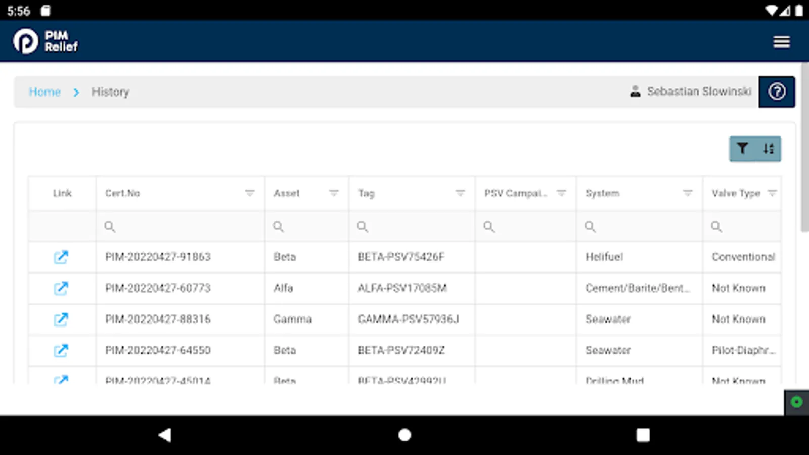Open the Cert.No column filter
The image size is (809, 455).
click(249, 193)
